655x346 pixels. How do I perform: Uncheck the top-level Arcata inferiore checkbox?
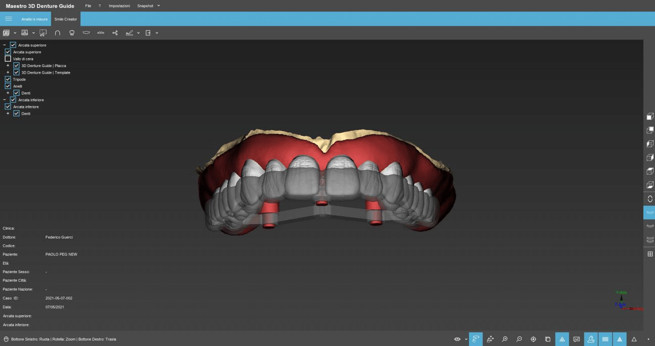[x=13, y=100]
